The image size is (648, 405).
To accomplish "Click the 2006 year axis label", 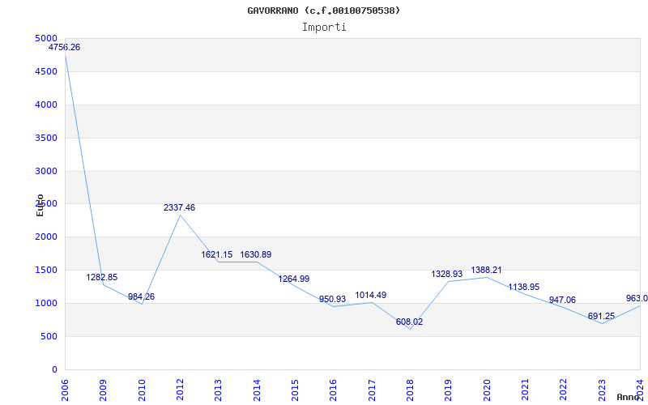I will click(65, 390).
